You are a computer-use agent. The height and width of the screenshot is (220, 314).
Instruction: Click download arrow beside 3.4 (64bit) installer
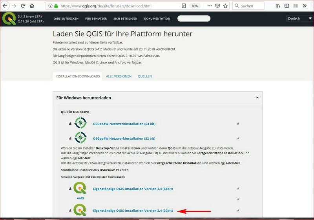pos(70,188)
